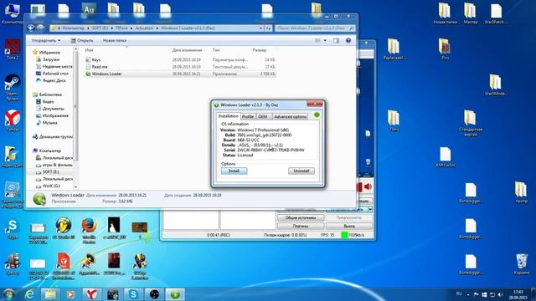The image size is (536, 301).
Task: Open Изображения library in navigation pane
Action: point(52,115)
